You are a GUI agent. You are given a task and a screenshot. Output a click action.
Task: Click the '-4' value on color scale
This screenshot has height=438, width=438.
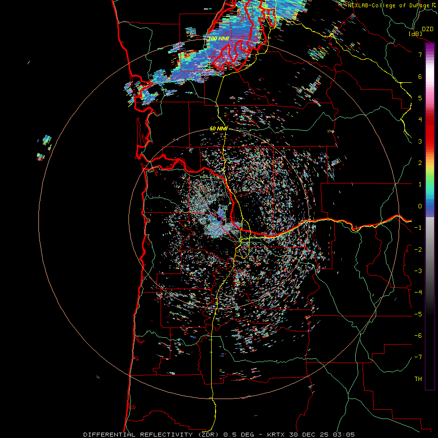[418, 292]
